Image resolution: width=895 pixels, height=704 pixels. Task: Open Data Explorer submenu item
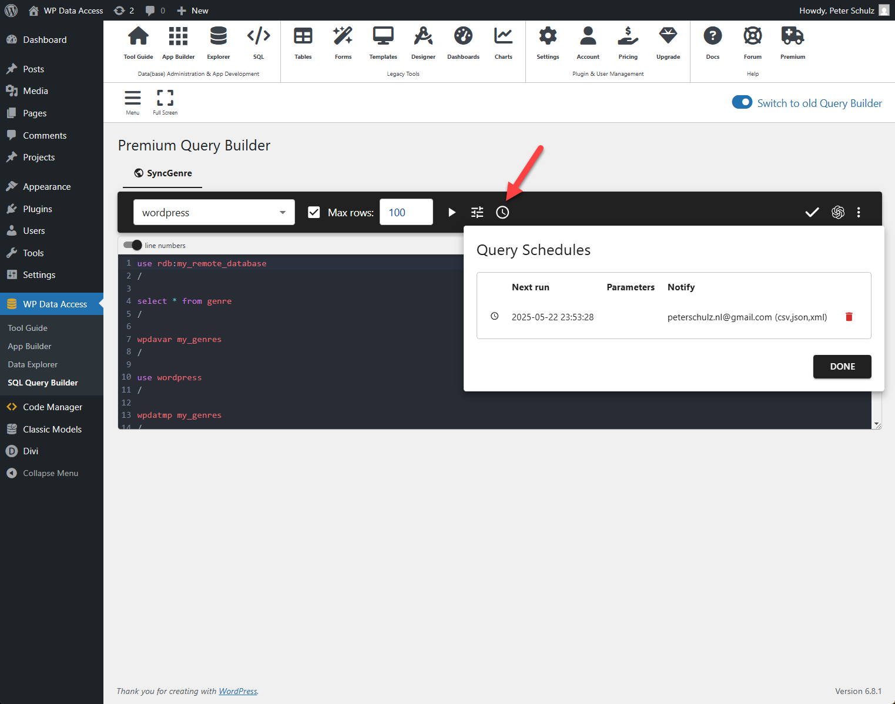tap(32, 364)
